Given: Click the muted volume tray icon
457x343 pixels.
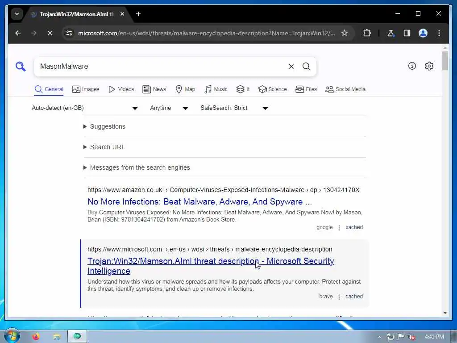Looking at the screenshot, I should [x=412, y=337].
